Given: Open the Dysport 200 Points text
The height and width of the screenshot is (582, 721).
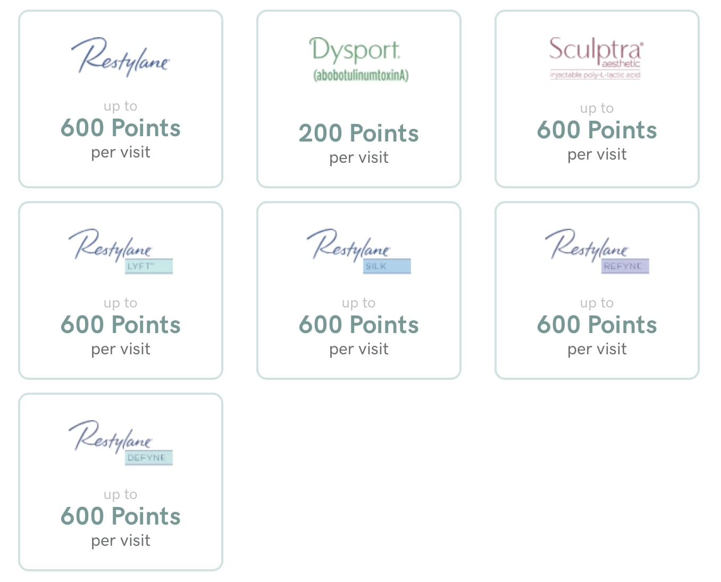Looking at the screenshot, I should pyautogui.click(x=359, y=133).
